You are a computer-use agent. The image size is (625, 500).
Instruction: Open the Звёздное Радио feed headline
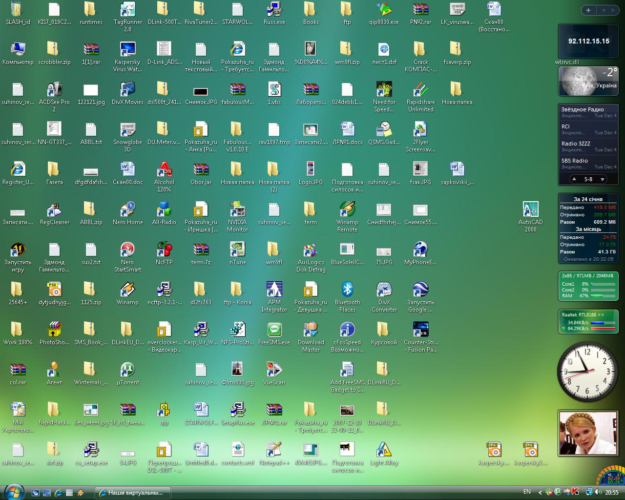coord(582,109)
